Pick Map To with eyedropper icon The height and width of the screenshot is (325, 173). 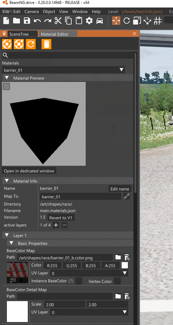click(x=127, y=196)
